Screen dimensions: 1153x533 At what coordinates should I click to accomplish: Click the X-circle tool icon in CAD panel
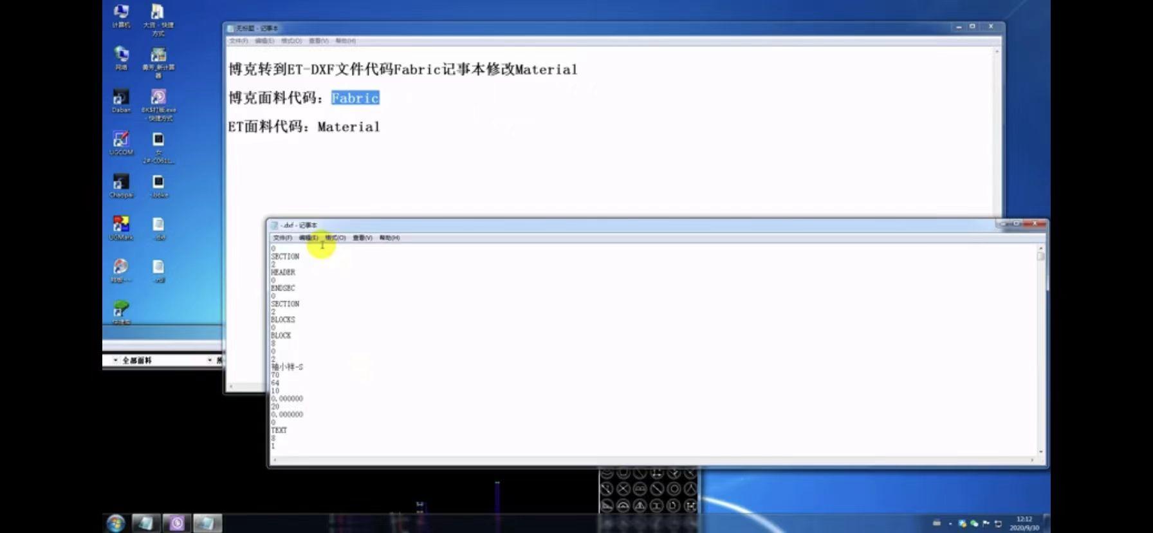tap(623, 489)
